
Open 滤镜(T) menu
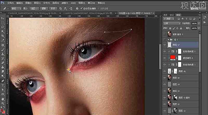tap(64, 3)
